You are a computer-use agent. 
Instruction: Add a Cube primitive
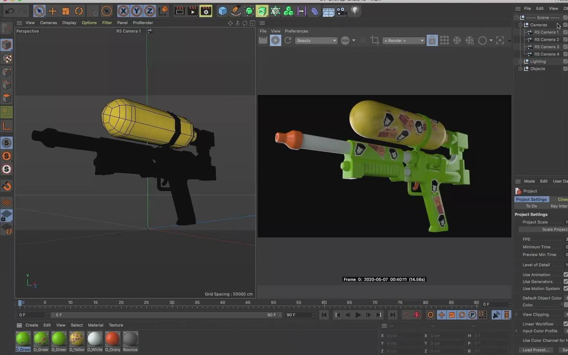point(222,11)
